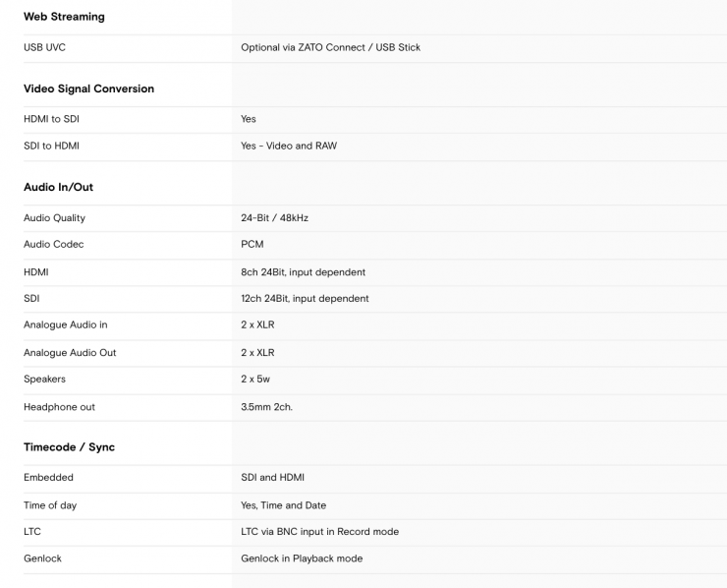Click '12ch 24Bit, input dependent' SDI value
Viewport: 727px width, 588px height.
(305, 298)
